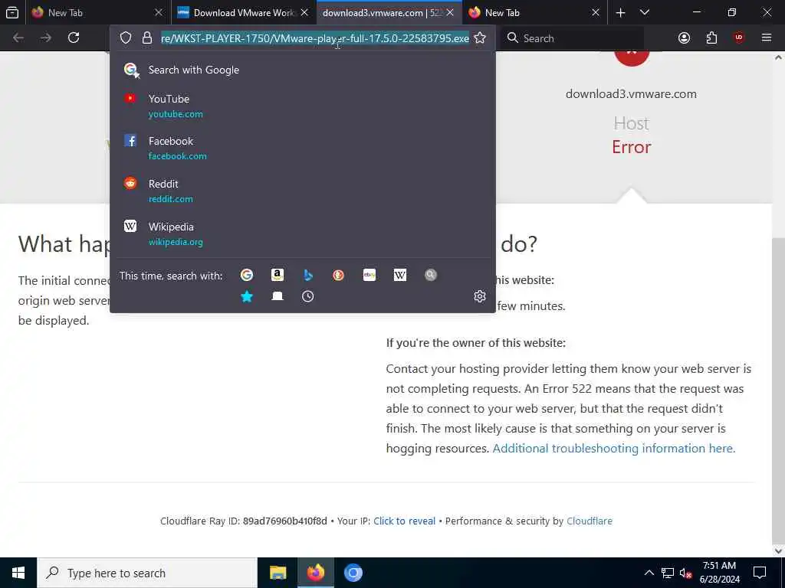Open the Firefox application menu

[767, 38]
